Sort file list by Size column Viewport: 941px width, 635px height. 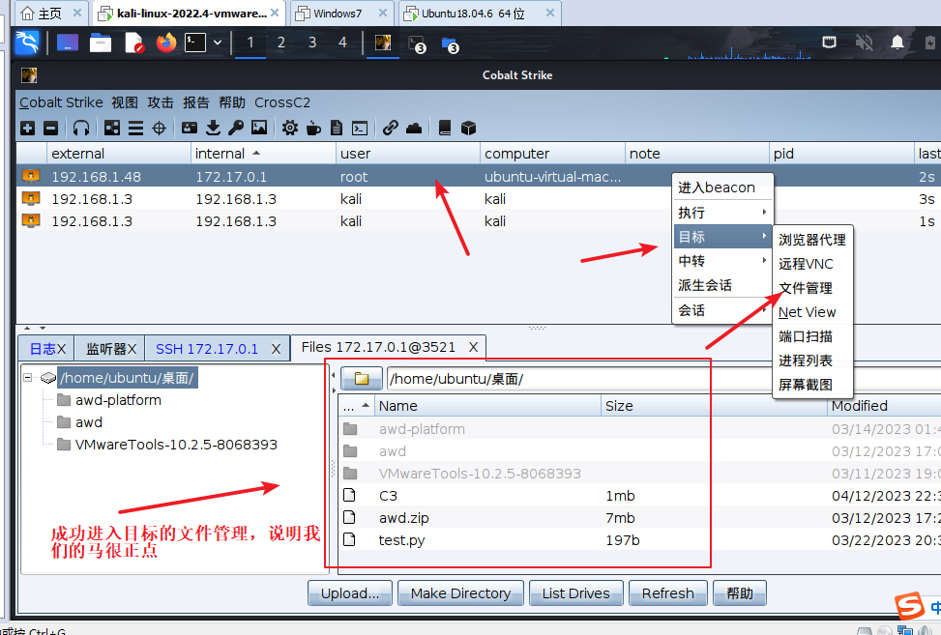[x=714, y=406]
